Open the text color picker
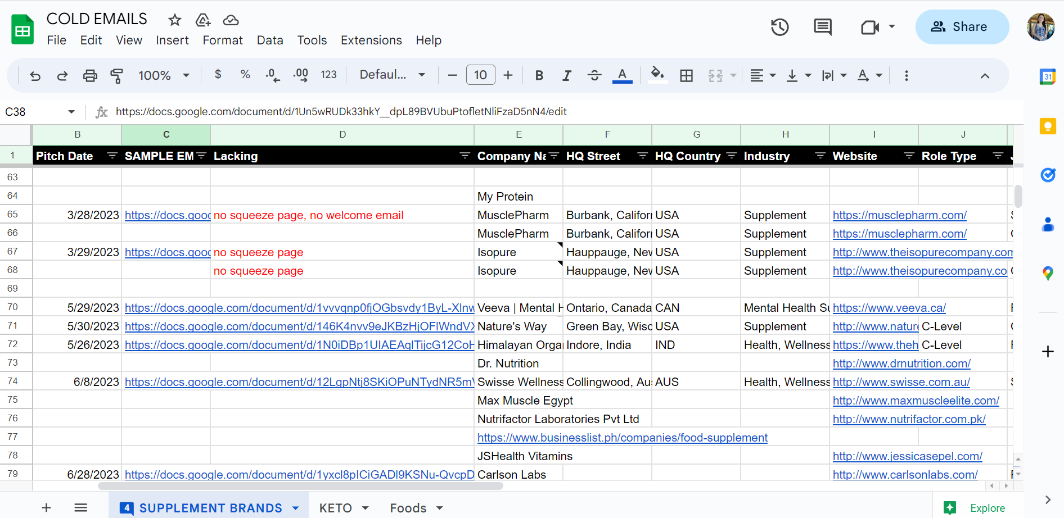Screen dimensions: 1064x518 tap(622, 75)
